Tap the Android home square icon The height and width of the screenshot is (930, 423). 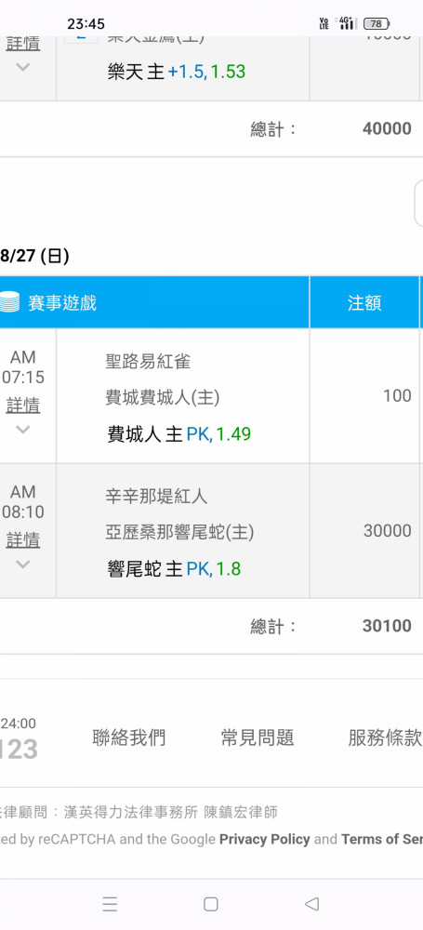[x=211, y=904]
